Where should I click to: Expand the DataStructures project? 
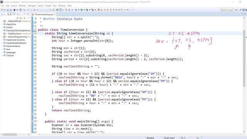[2, 34]
